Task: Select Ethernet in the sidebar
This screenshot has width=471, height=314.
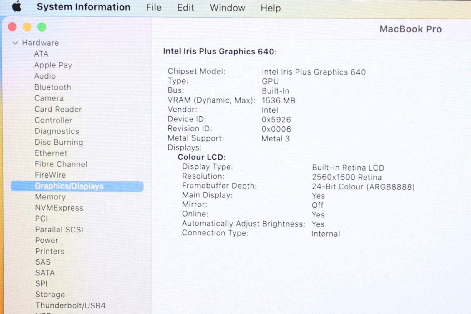Action: click(51, 153)
